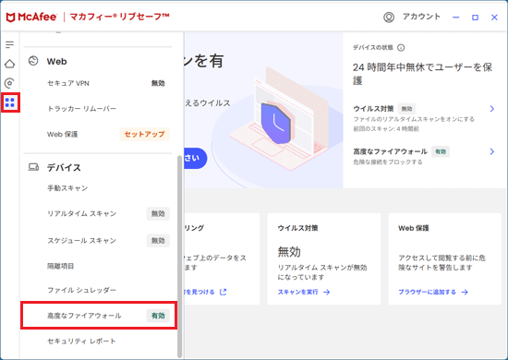Click 高度なファイアウォール heading in status panel
The height and width of the screenshot is (360, 508).
coord(390,151)
